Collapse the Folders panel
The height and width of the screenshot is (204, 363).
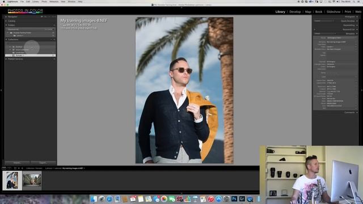coord(11,25)
